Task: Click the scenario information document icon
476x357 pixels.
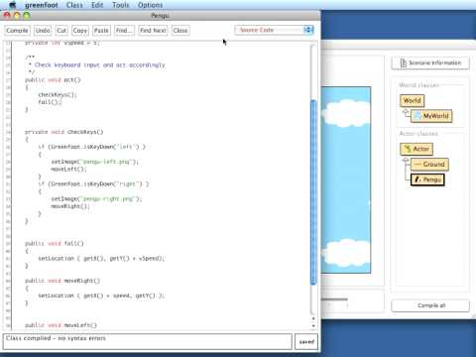Action: click(x=404, y=62)
